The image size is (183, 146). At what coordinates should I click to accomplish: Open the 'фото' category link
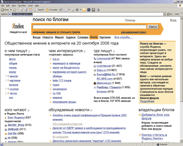(x=12, y=59)
